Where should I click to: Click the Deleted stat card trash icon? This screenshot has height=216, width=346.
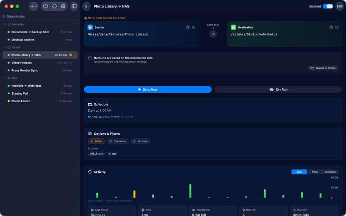(x=244, y=210)
